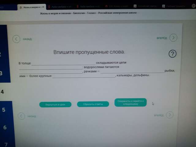Switch to the 'Жизнь в морях и океанах' tab
The image size is (196, 147).
click(x=32, y=7)
